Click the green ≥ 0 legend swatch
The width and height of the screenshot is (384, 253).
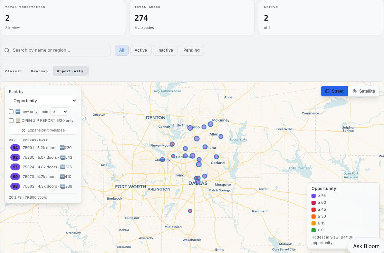(314, 230)
